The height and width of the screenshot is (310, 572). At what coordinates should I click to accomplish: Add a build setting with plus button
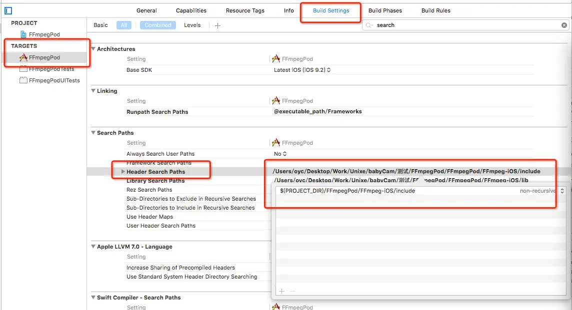(x=218, y=25)
